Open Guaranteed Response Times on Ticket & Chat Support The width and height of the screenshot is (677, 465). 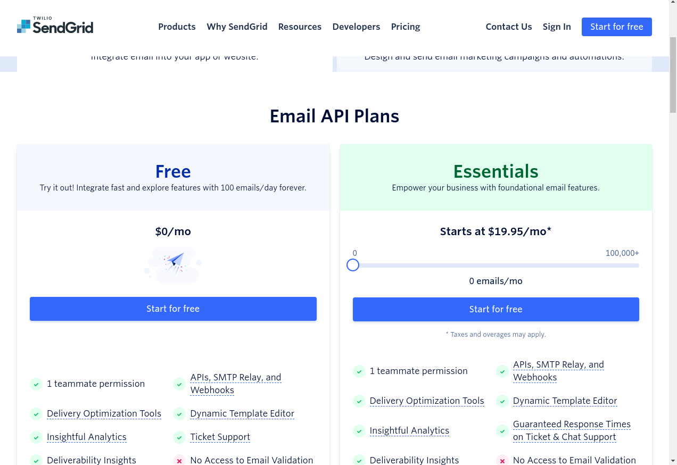pyautogui.click(x=572, y=430)
